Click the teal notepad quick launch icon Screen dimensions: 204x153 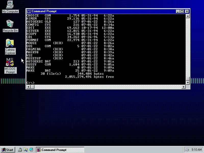point(31,150)
